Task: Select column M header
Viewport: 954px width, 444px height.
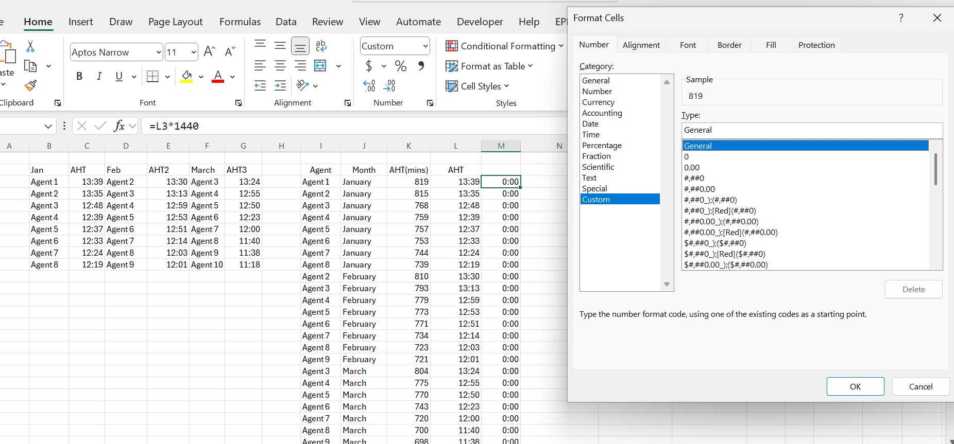Action: [501, 146]
